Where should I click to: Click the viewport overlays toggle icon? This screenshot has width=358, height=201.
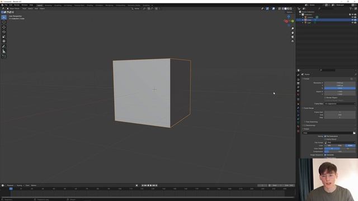pos(274,9)
